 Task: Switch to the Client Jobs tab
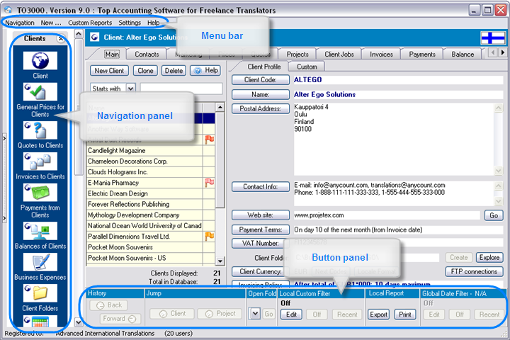point(339,55)
